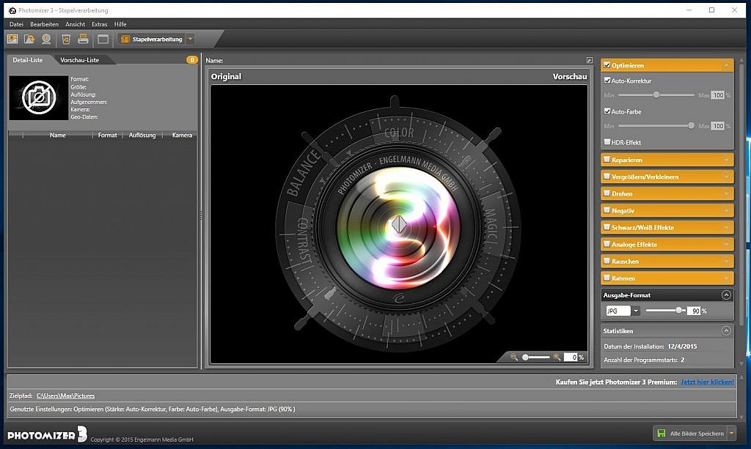Viewport: 751px width, 449px height.
Task: Expand the Analoge Effekte chevron
Action: click(x=726, y=245)
